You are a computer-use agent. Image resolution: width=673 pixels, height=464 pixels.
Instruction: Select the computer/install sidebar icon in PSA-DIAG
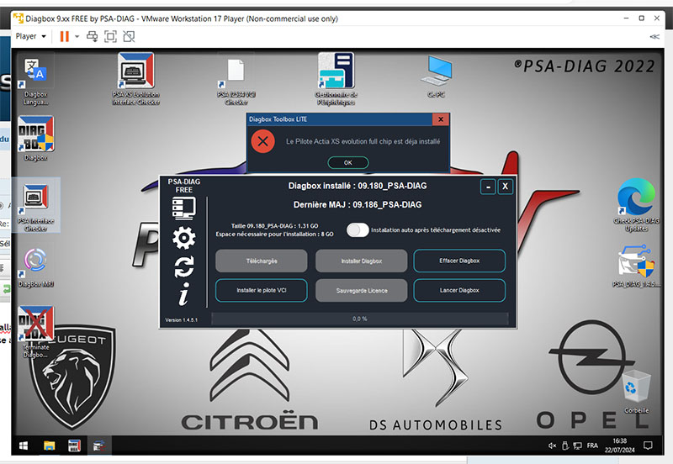coord(183,208)
